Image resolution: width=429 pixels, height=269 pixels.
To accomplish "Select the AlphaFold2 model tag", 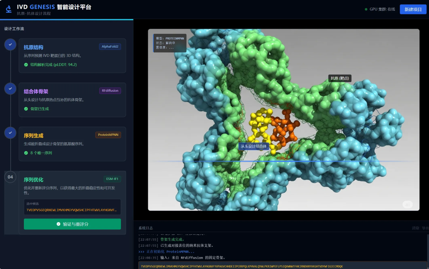I will (110, 46).
